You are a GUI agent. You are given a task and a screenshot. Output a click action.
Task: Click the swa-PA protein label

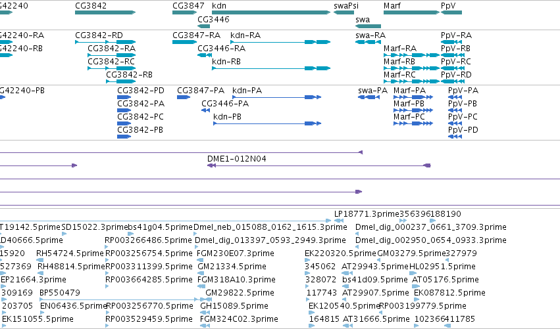[x=373, y=91]
